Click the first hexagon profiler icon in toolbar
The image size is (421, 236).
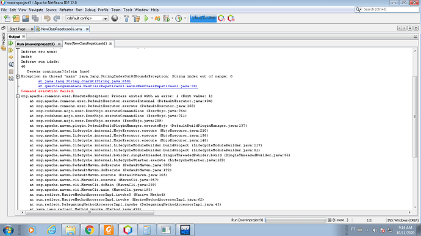tap(221, 18)
